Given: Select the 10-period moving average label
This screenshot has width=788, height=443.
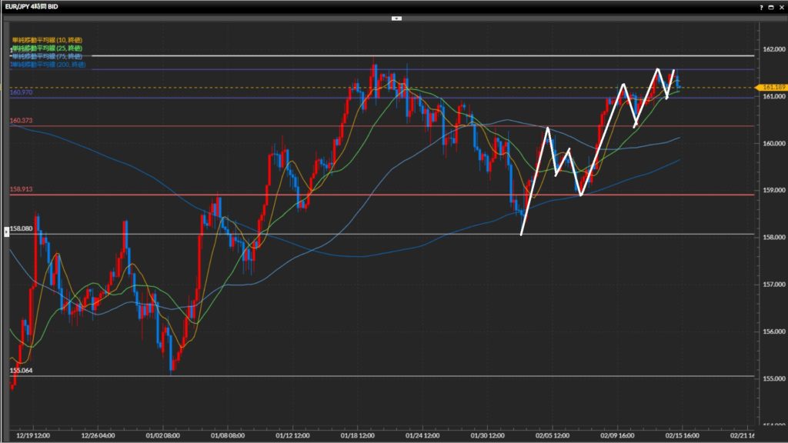Looking at the screenshot, I should [46, 40].
